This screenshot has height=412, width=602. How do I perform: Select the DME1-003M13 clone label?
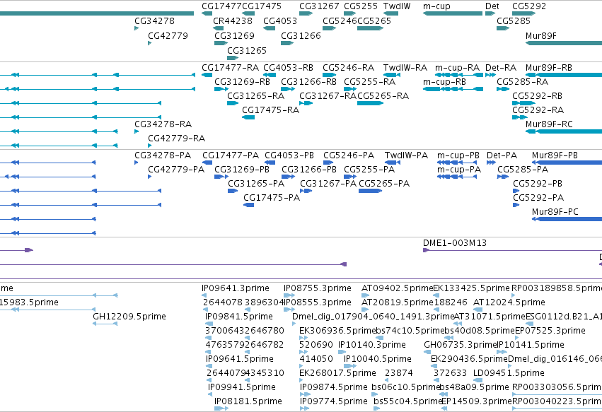pyautogui.click(x=455, y=243)
